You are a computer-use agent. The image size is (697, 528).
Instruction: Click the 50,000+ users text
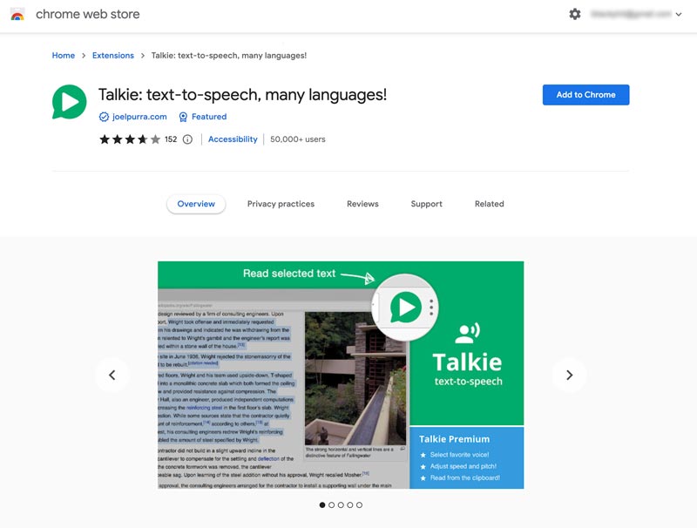point(298,139)
